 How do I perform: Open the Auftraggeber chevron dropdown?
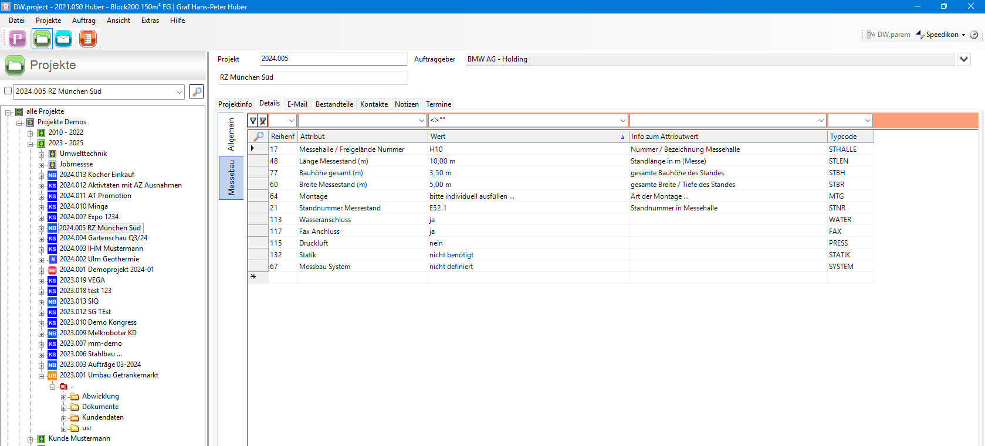click(963, 59)
